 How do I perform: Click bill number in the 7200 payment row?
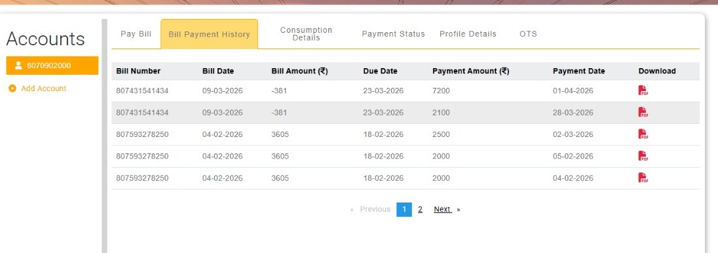point(142,90)
